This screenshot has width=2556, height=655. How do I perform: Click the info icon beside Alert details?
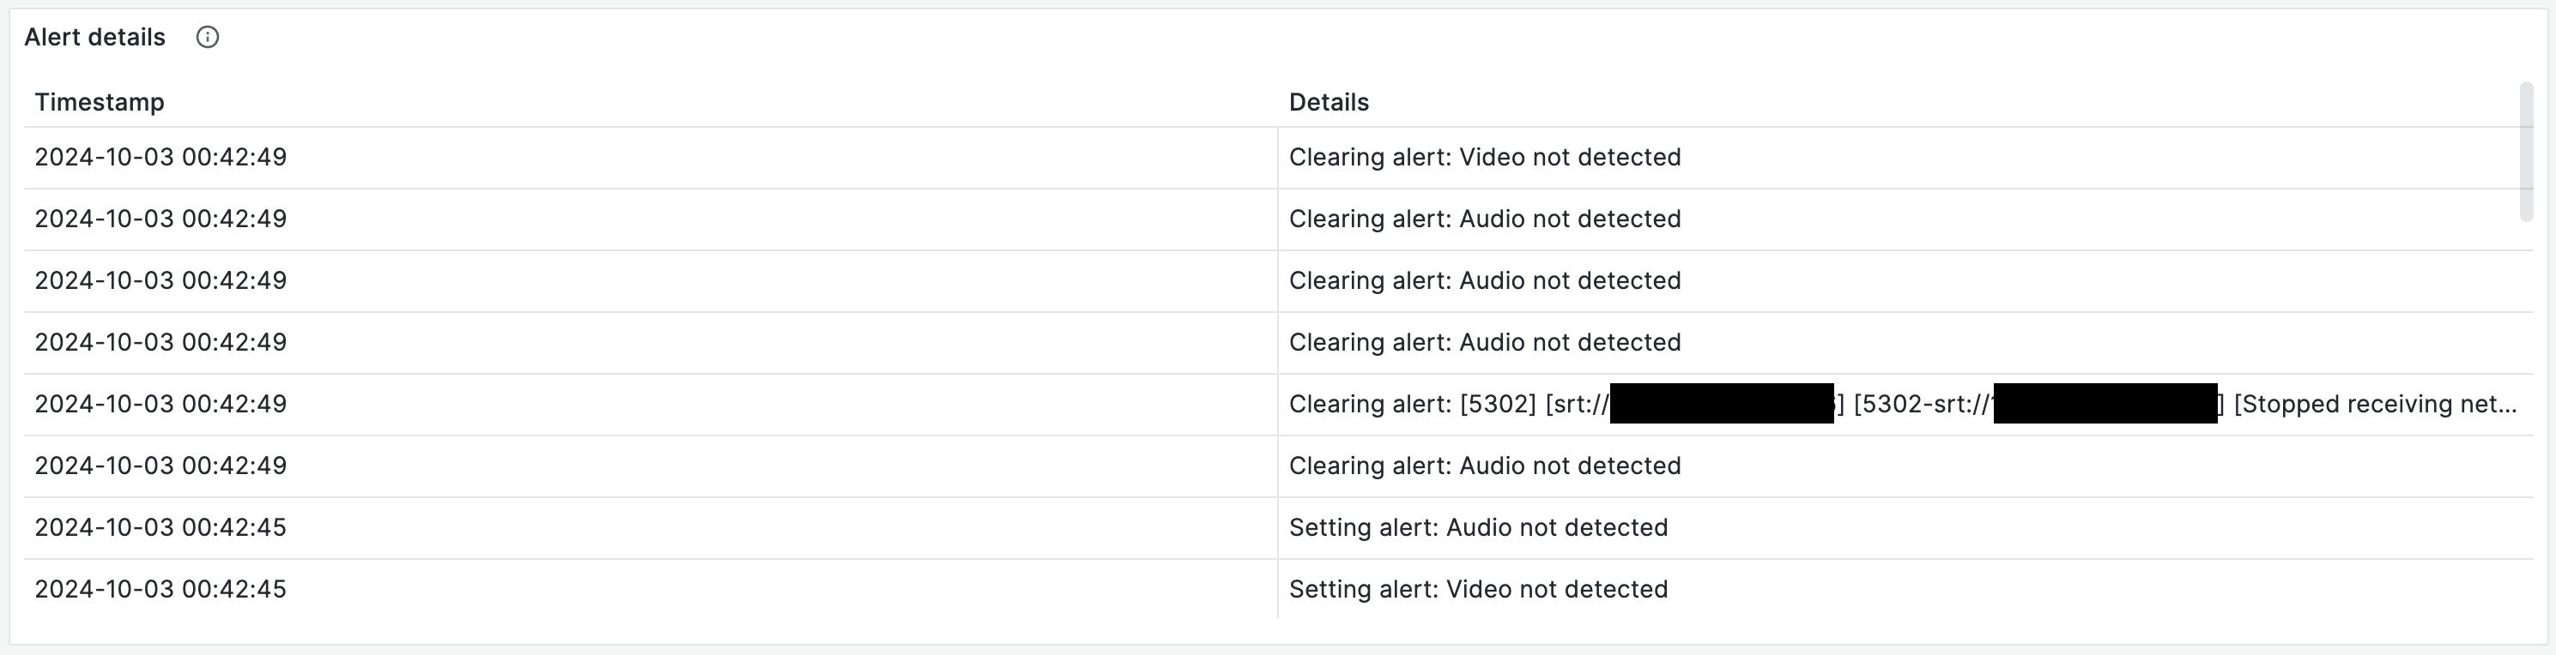coord(208,38)
